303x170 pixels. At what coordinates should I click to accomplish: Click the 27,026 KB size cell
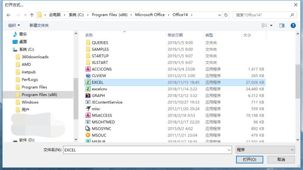click(x=255, y=82)
